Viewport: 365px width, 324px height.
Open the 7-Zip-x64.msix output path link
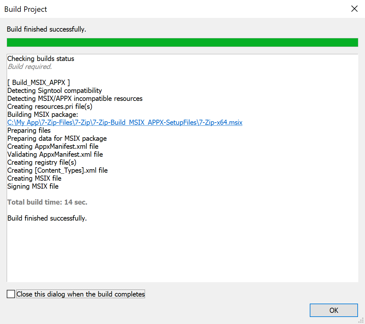(x=125, y=123)
